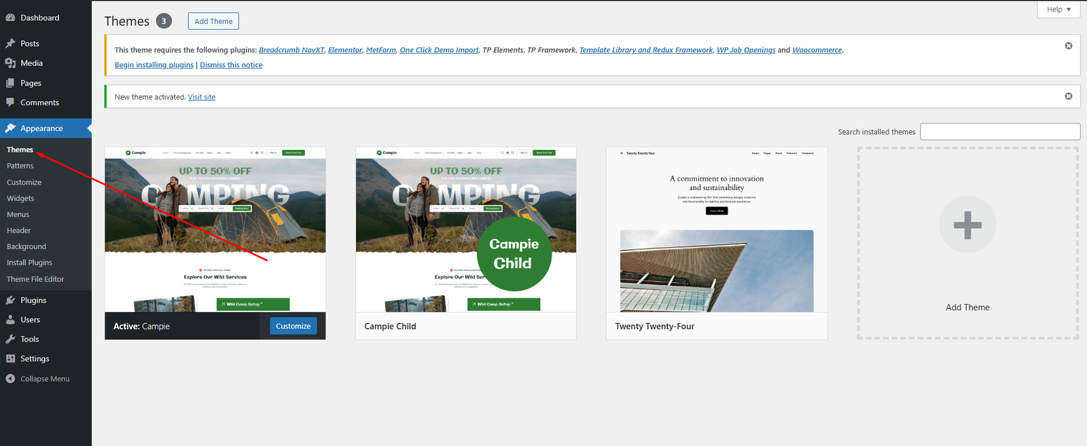Click the Dashboard icon in sidebar
1087x446 pixels.
coord(10,18)
